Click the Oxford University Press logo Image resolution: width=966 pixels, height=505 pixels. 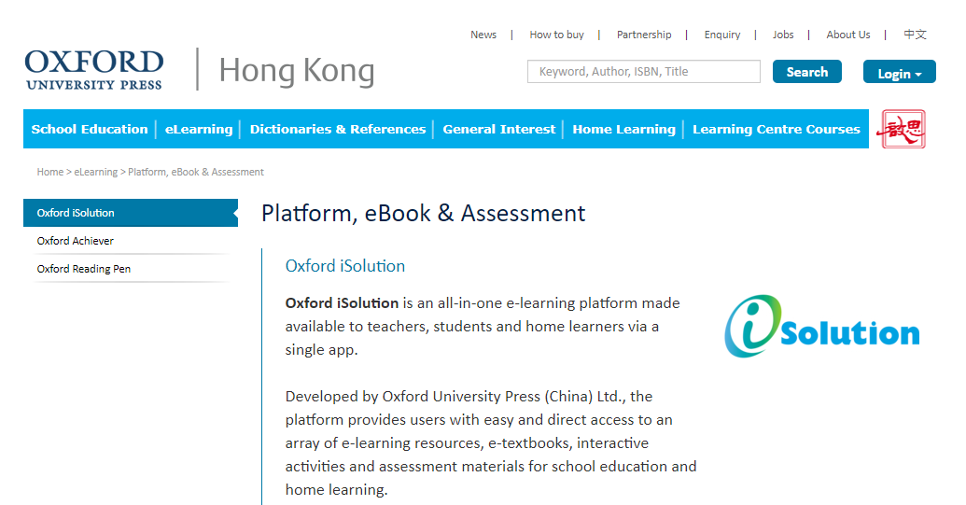click(x=94, y=70)
